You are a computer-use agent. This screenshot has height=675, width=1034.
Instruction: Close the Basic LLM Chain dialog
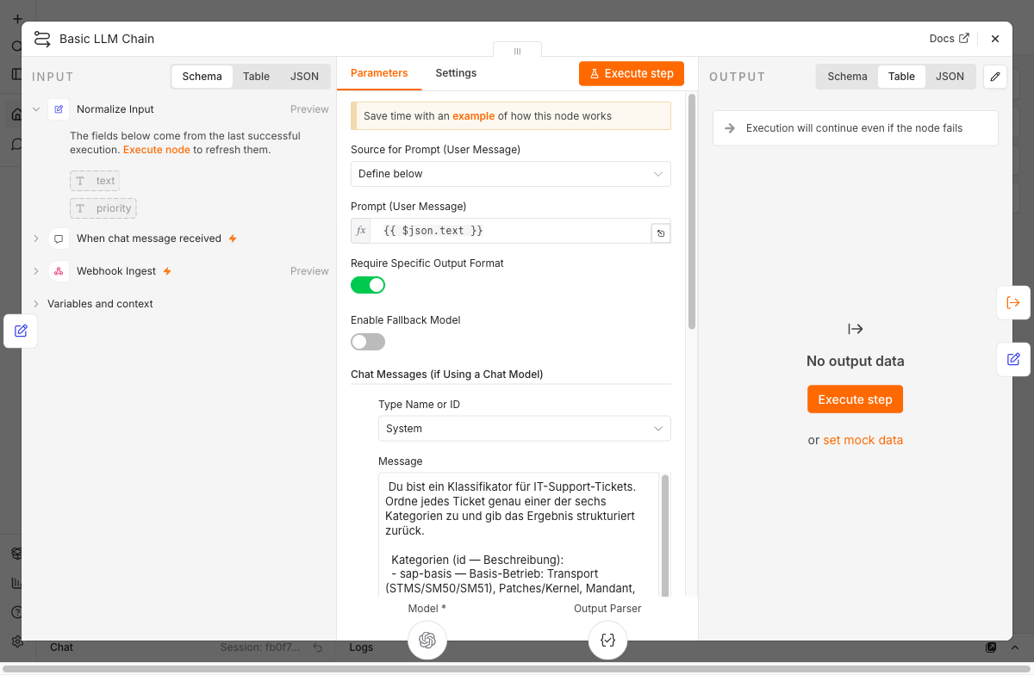[995, 39]
